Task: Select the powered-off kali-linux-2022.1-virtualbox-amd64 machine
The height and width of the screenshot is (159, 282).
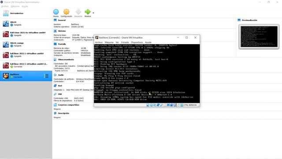Action: tap(26, 55)
